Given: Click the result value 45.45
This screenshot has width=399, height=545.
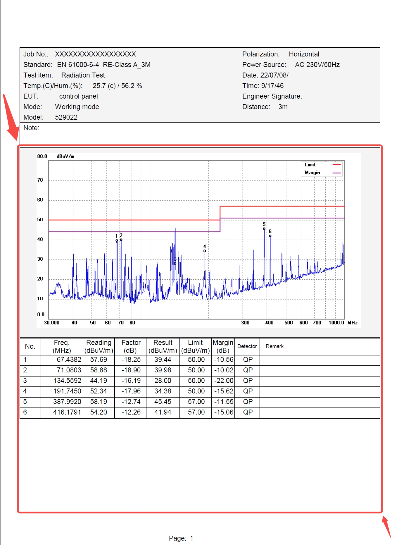Looking at the screenshot, I should pos(163,402).
